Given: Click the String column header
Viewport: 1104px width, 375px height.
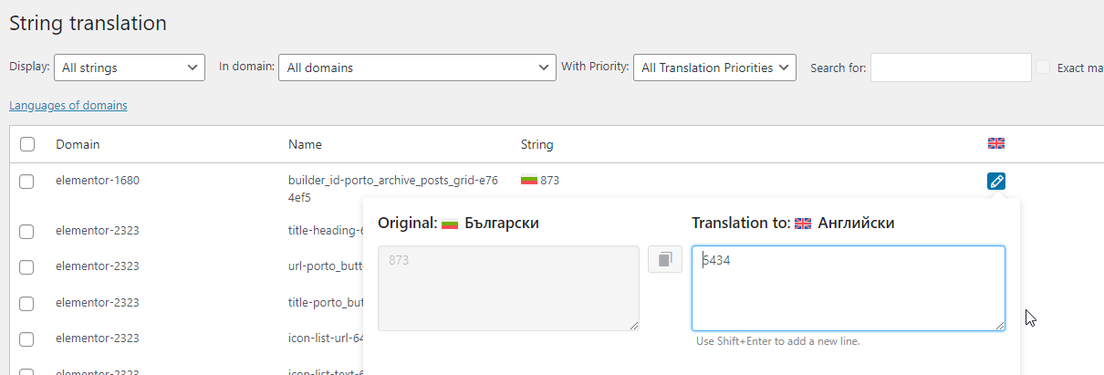Looking at the screenshot, I should (536, 144).
